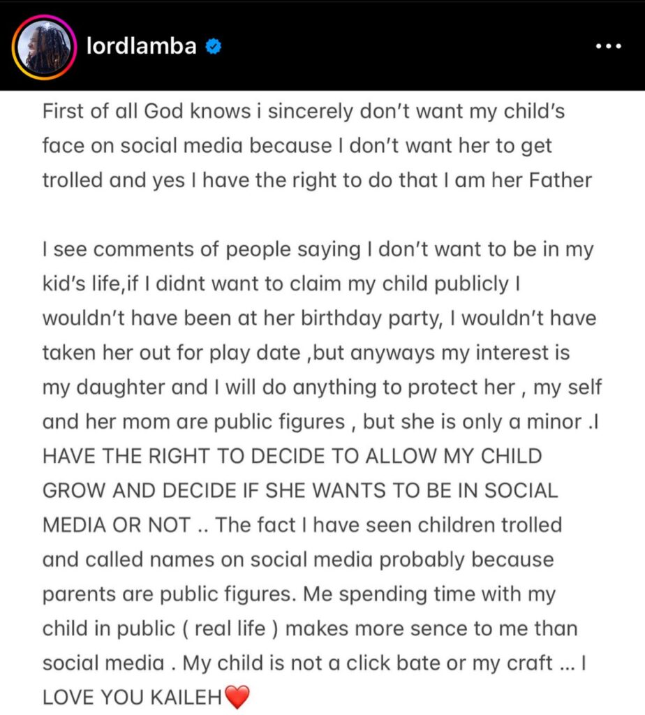Screen dimensions: 645x715
Task: Open the lordlamba username link
Action: (141, 45)
